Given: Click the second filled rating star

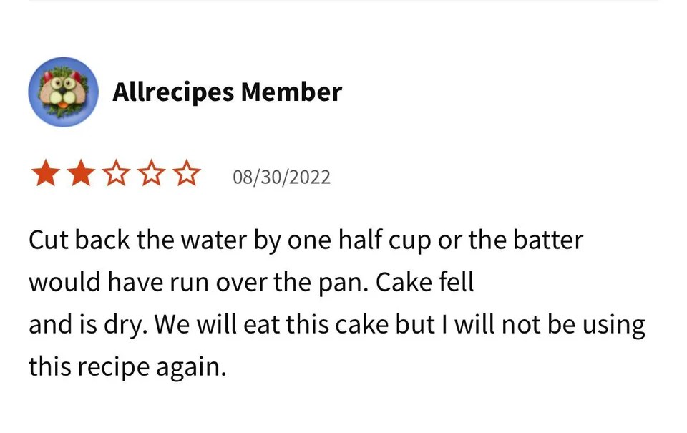Looking at the screenshot, I should pyautogui.click(x=80, y=174).
